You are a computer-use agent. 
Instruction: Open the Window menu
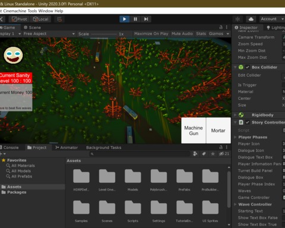(x=46, y=11)
